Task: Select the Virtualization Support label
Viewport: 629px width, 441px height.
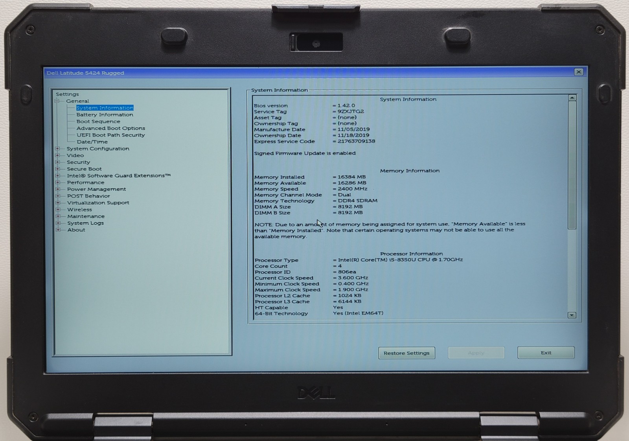Action: (x=98, y=203)
